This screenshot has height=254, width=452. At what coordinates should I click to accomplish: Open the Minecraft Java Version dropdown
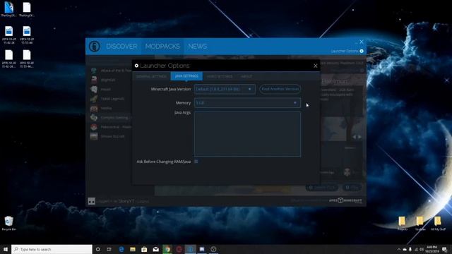225,90
